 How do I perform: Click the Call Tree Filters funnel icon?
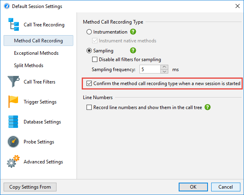point(14,82)
